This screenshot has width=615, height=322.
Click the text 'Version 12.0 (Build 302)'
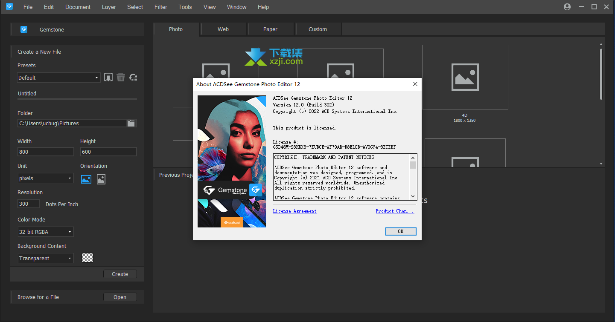click(303, 105)
